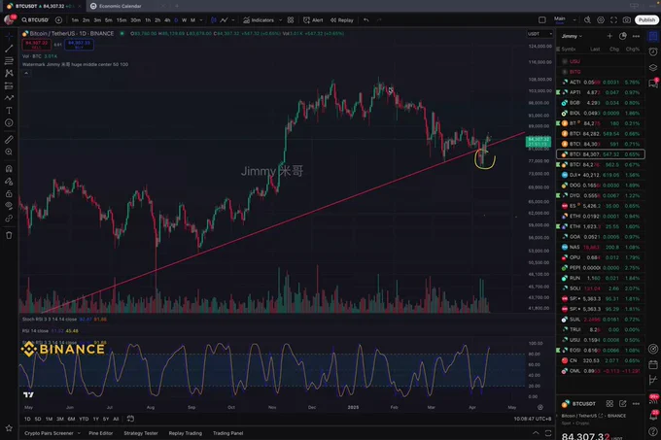Select the zoom in tool

point(9,152)
